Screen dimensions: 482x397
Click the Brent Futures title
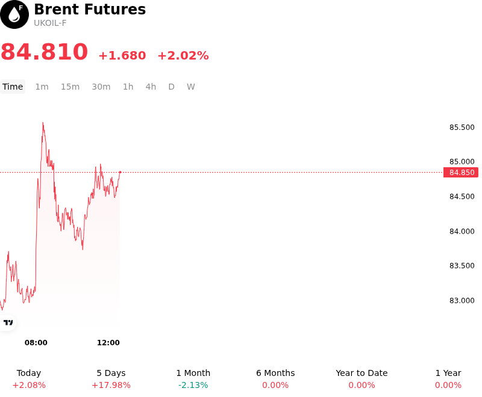(90, 9)
